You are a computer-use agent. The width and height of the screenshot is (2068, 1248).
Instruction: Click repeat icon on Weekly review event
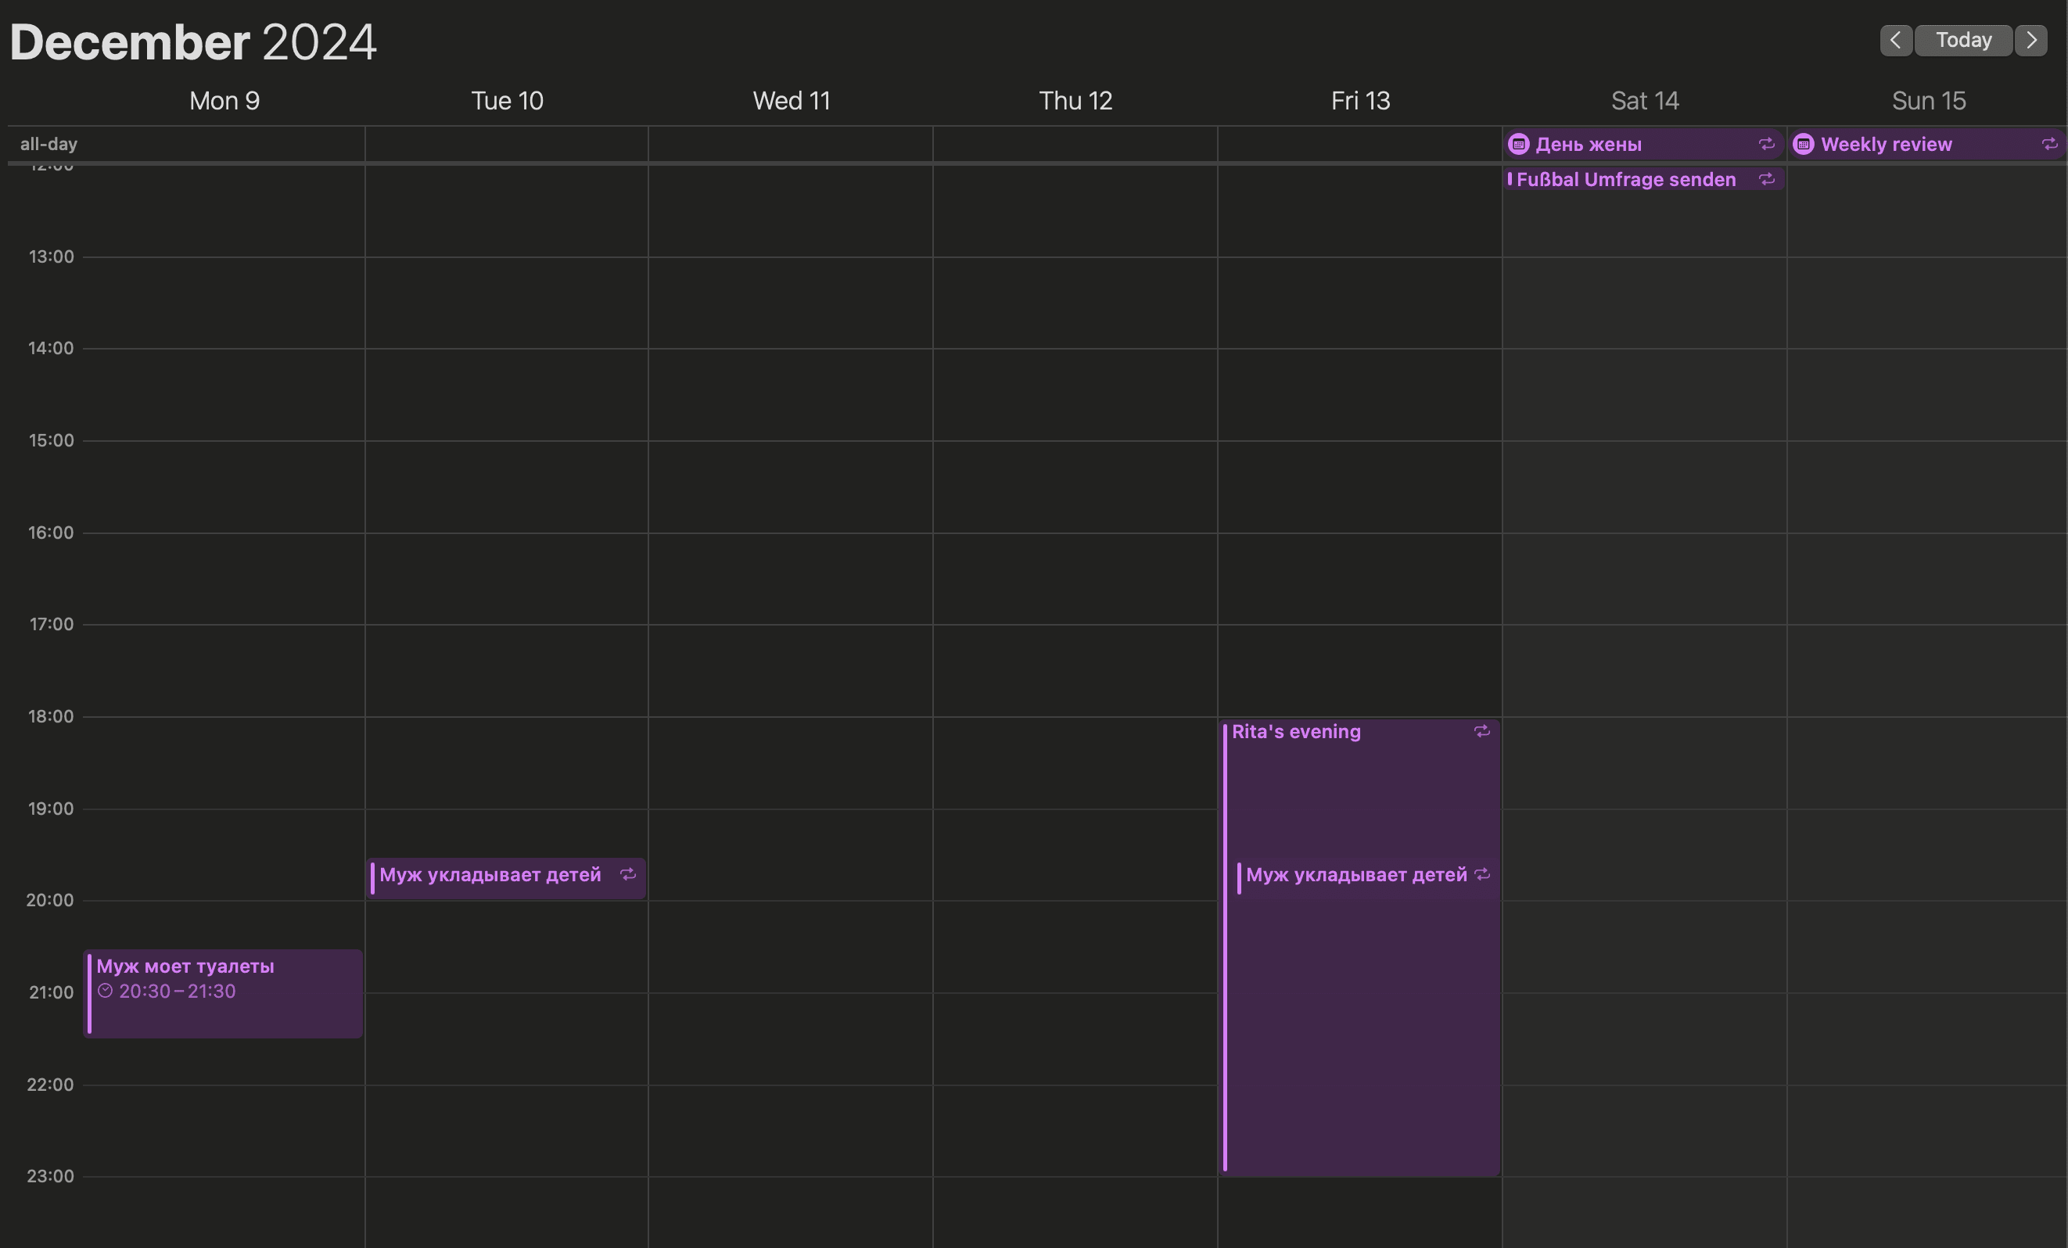pos(2049,145)
